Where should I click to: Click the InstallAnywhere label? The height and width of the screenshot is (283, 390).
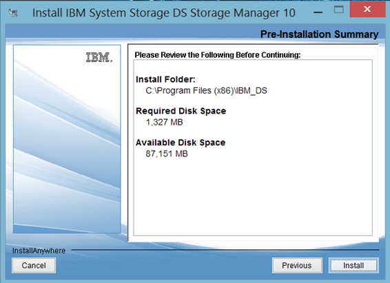pyautogui.click(x=39, y=251)
